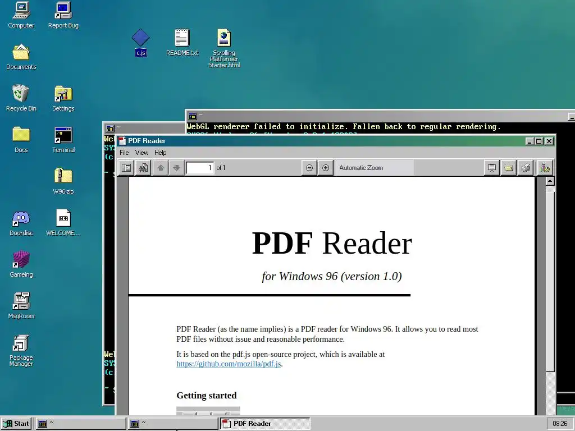The height and width of the screenshot is (431, 575).
Task: Open the find-in-document binoculars tool
Action: pyautogui.click(x=143, y=168)
